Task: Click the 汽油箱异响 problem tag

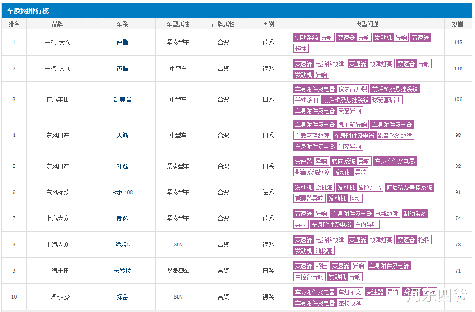Action: point(353,125)
